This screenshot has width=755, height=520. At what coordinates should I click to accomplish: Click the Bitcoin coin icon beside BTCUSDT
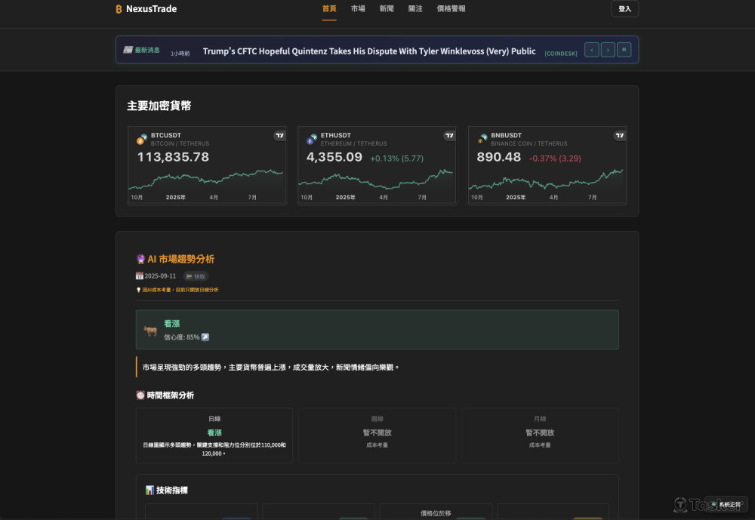coord(141,140)
